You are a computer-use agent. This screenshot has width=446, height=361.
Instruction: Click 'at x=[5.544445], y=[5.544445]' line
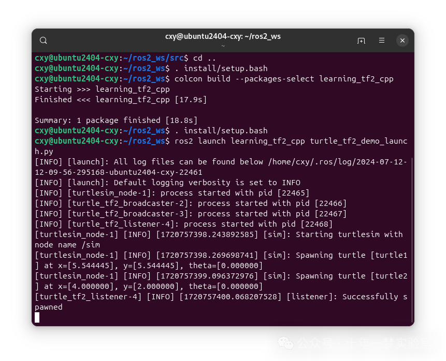149,266
